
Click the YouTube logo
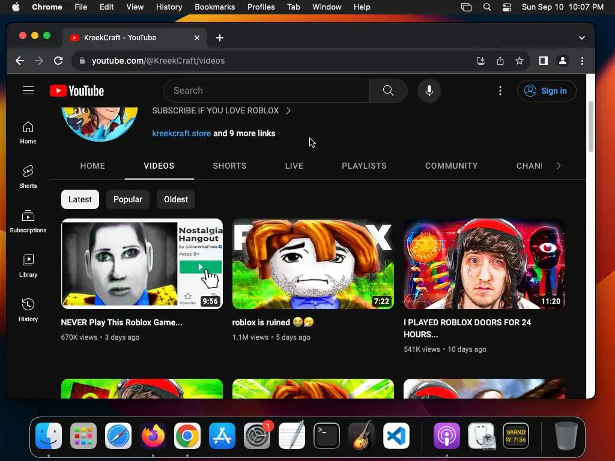[77, 91]
